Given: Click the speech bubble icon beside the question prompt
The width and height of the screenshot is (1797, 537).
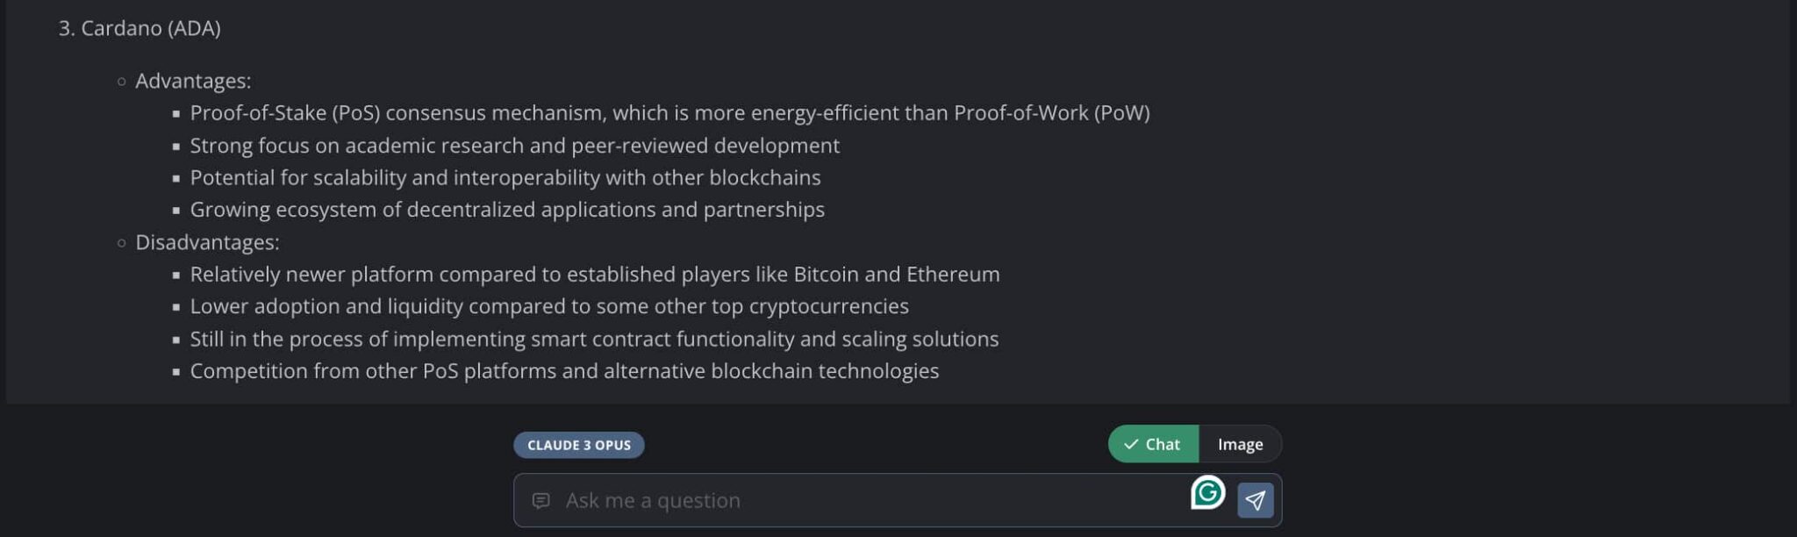Looking at the screenshot, I should coord(542,499).
